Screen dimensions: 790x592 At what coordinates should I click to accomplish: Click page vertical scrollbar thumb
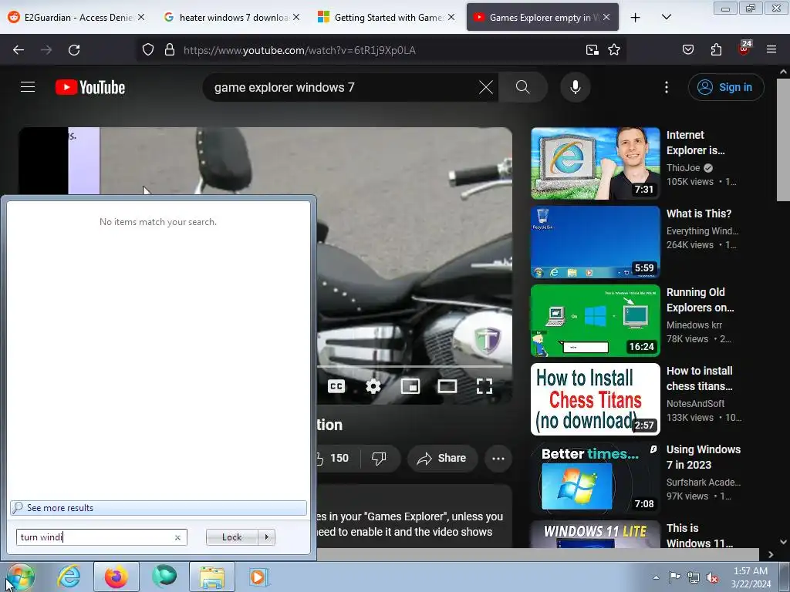783,140
